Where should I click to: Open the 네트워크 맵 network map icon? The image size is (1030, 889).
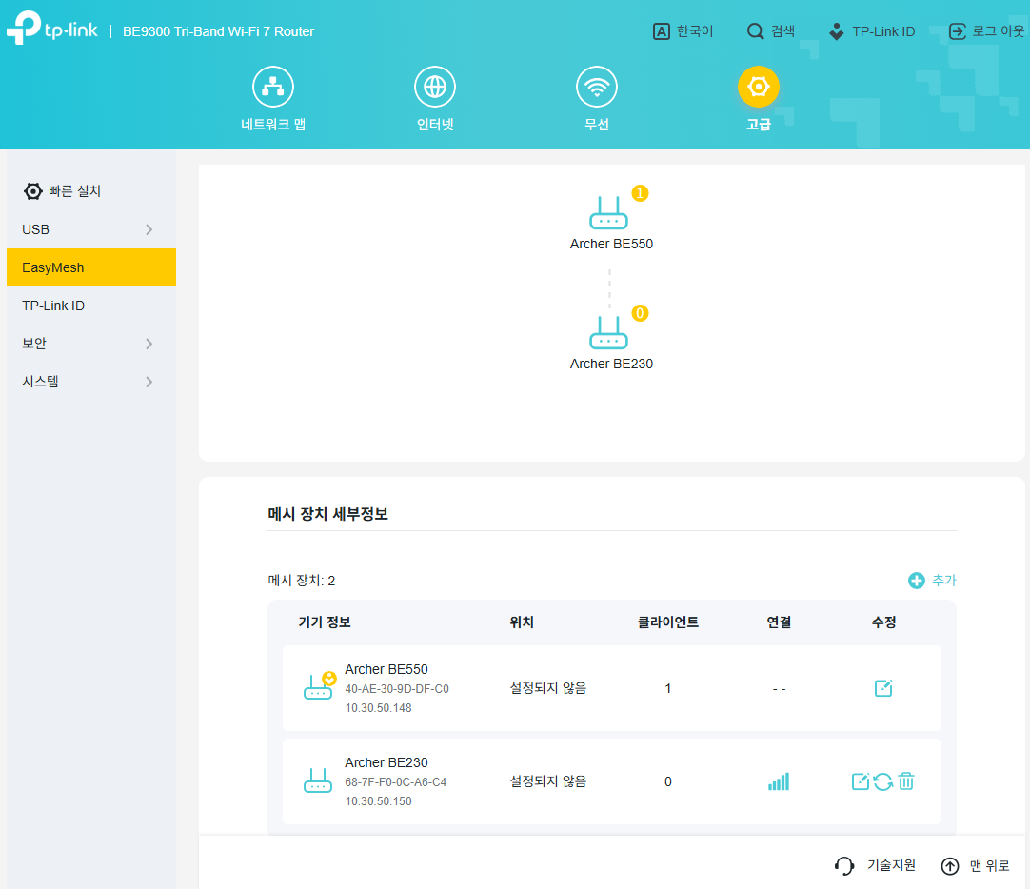pyautogui.click(x=273, y=87)
